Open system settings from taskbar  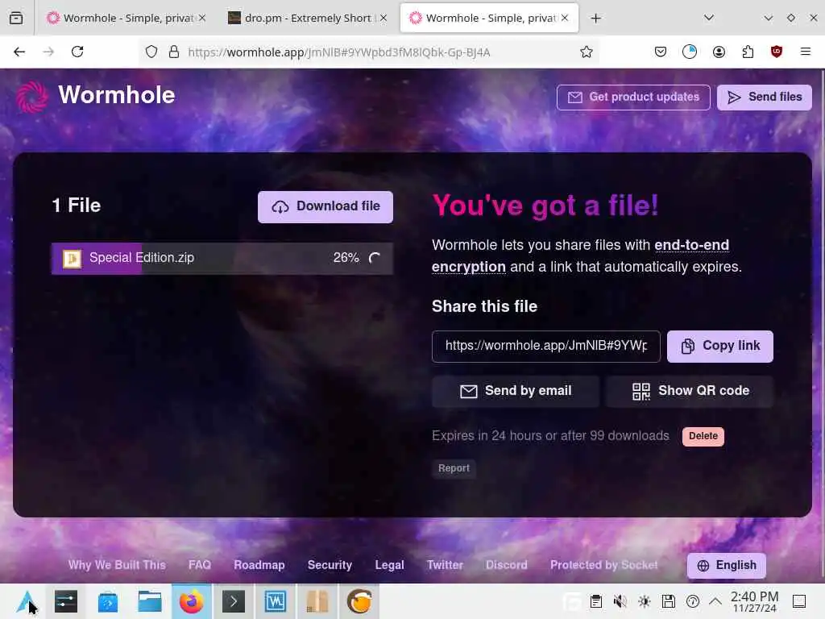pyautogui.click(x=66, y=601)
